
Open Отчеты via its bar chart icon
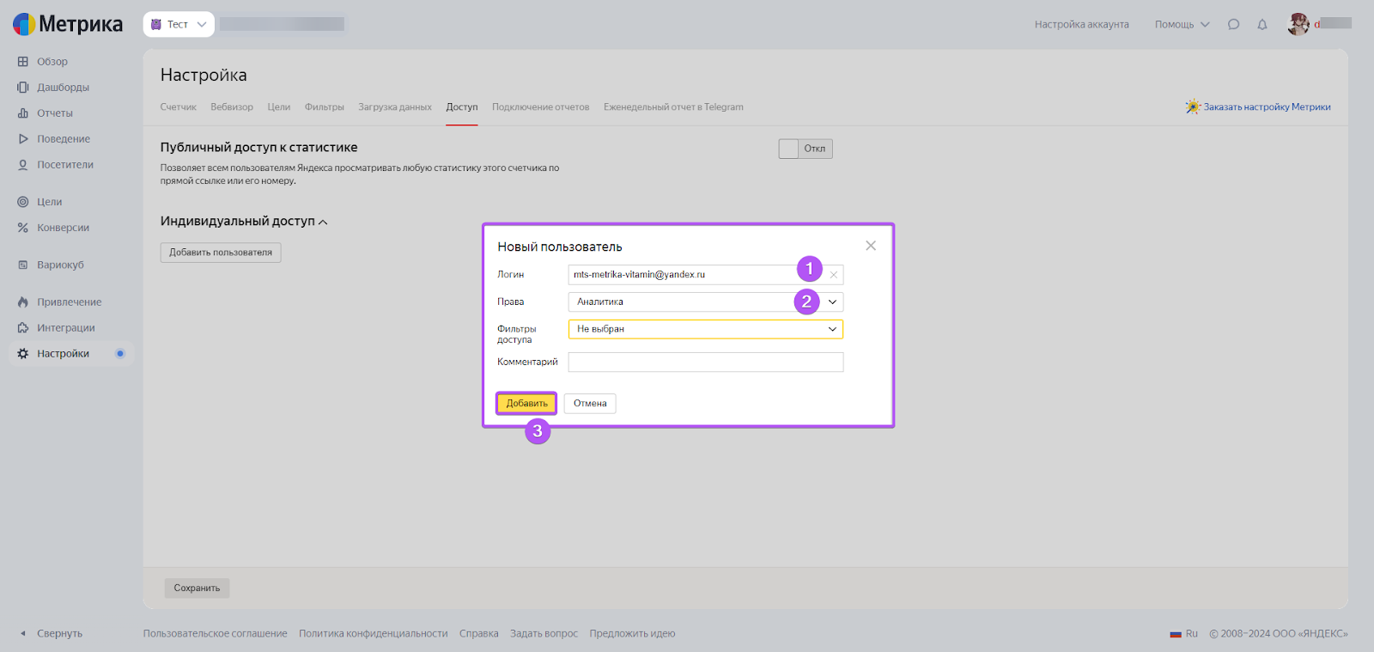tap(23, 113)
